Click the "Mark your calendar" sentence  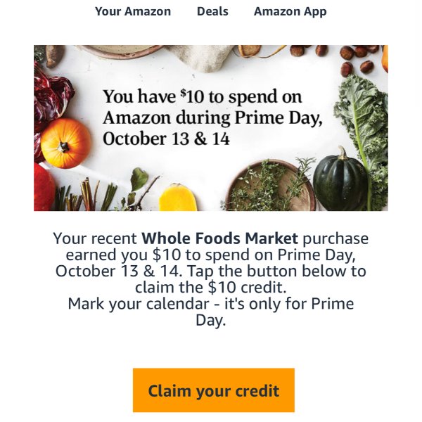pyautogui.click(x=211, y=312)
